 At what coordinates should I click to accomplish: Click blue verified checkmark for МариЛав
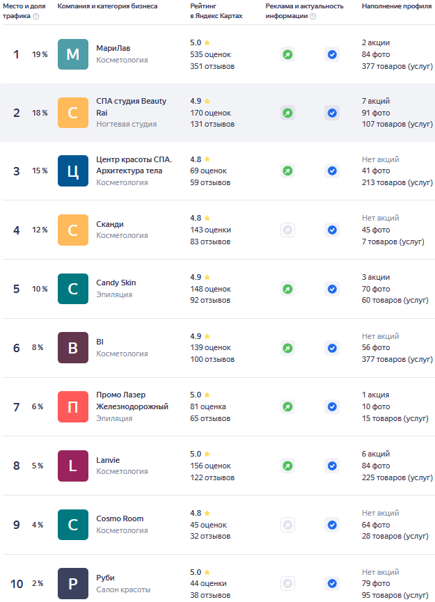click(332, 54)
